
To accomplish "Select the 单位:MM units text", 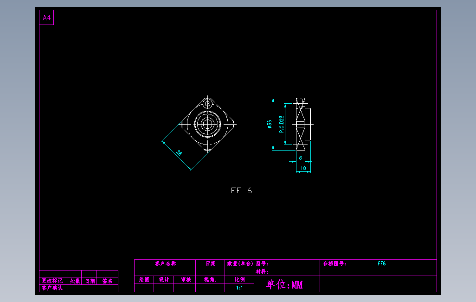I will [284, 284].
